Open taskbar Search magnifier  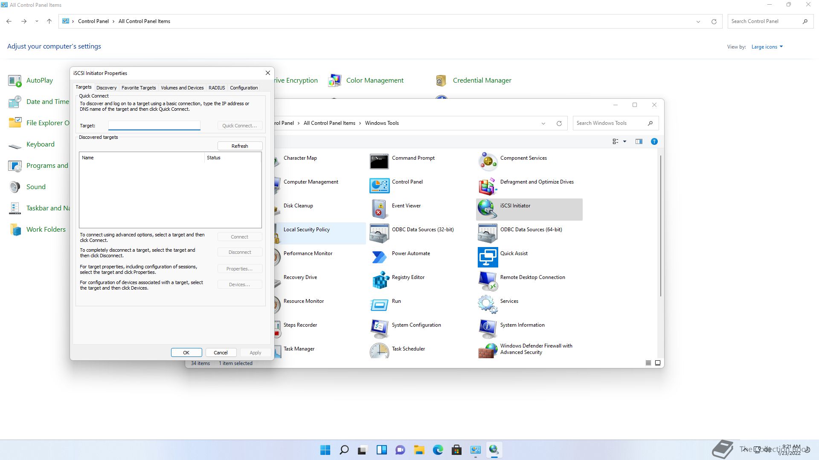tap(344, 450)
